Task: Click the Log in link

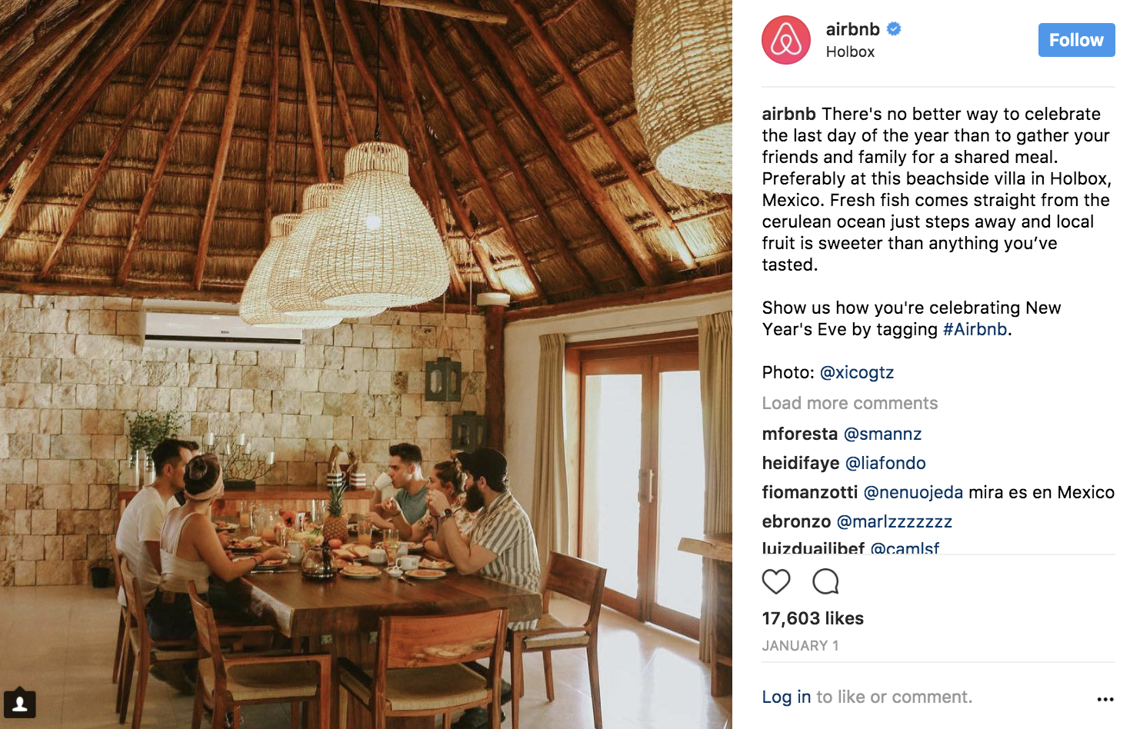Action: [786, 697]
